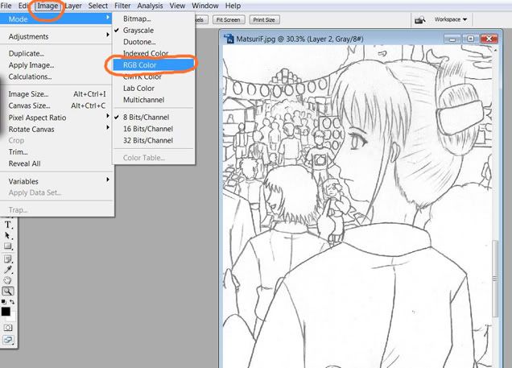Open the Image menu

tap(47, 6)
